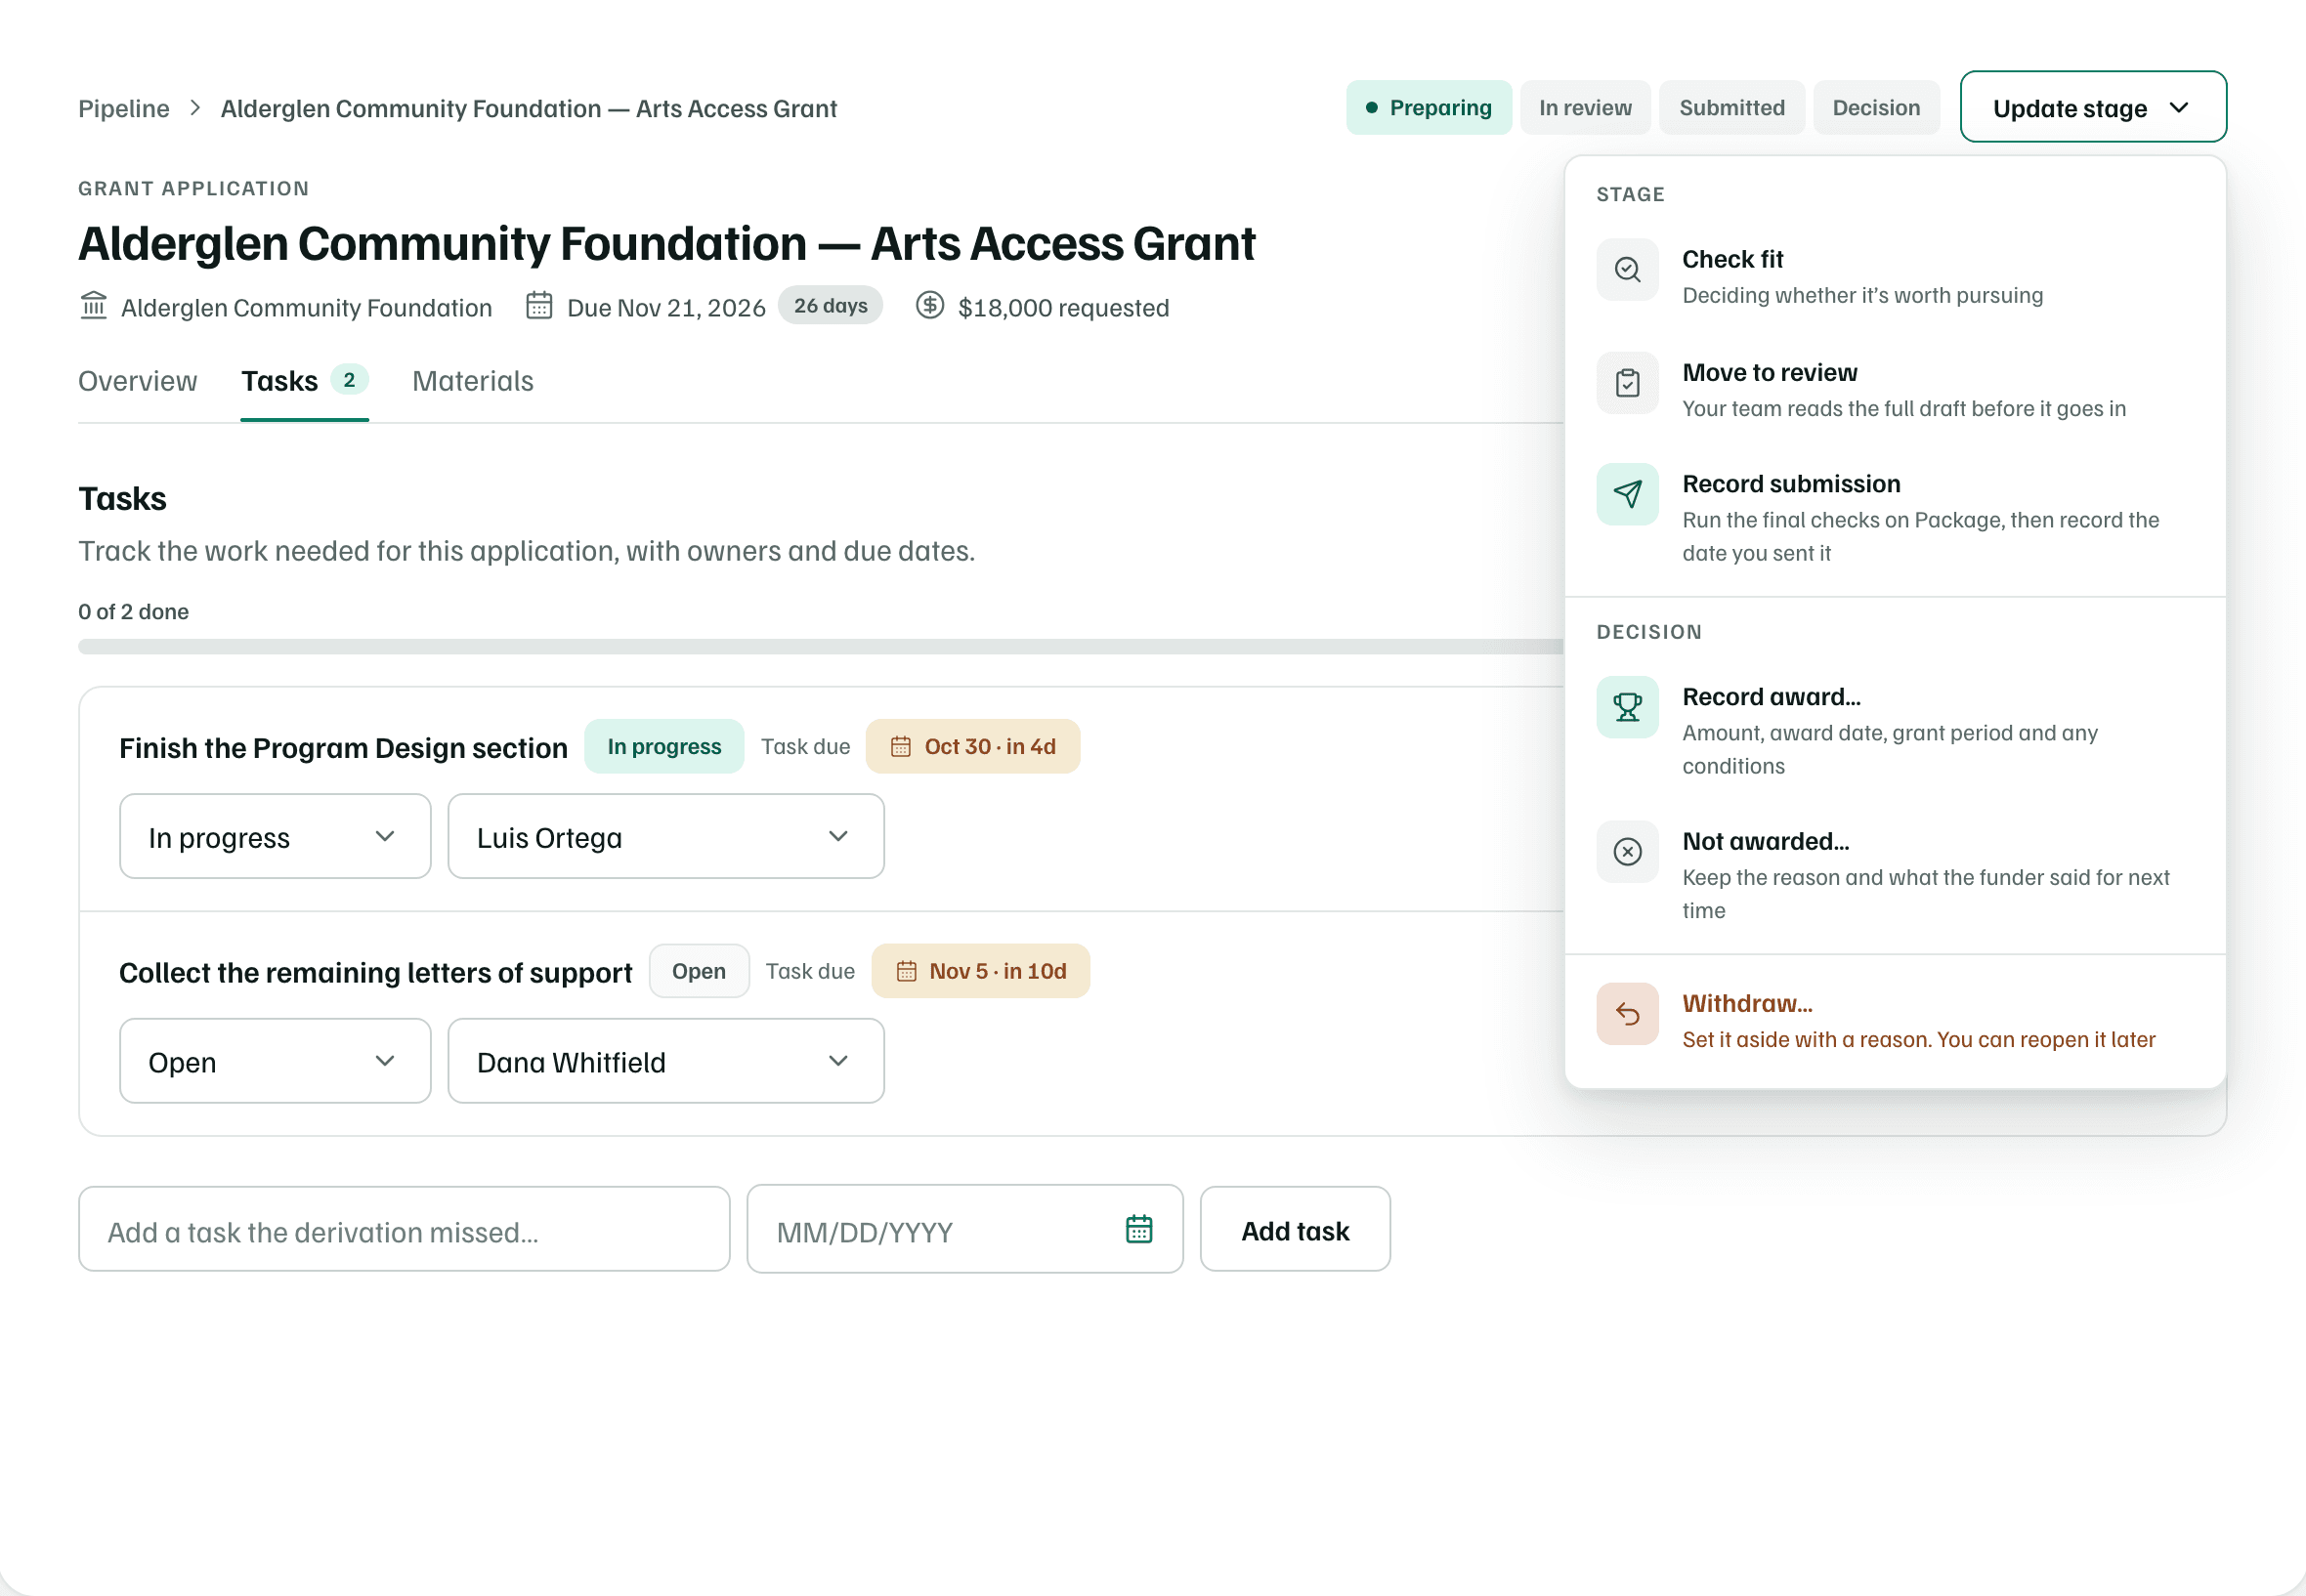Click Finish the Program Design section title
Viewport: 2306px width, 1596px height.
pyautogui.click(x=343, y=748)
